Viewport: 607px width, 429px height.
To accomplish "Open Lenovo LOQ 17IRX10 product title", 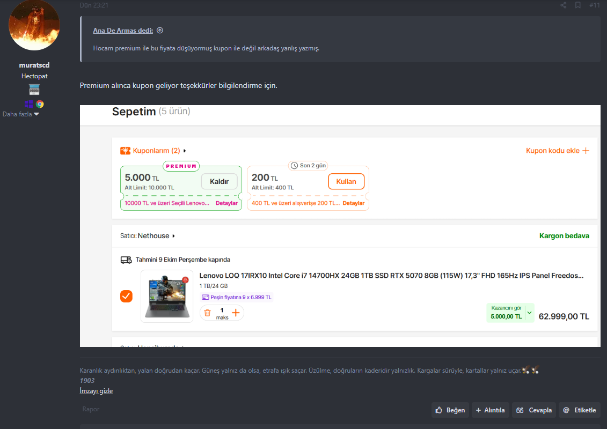I will (x=391, y=276).
